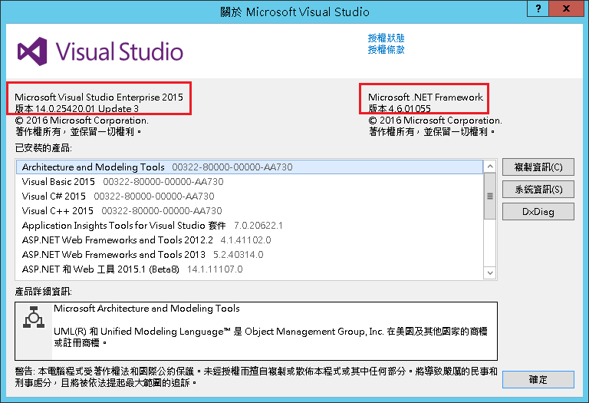Select Architecture and Modeling Tools row
589x403 pixels.
[249, 167]
